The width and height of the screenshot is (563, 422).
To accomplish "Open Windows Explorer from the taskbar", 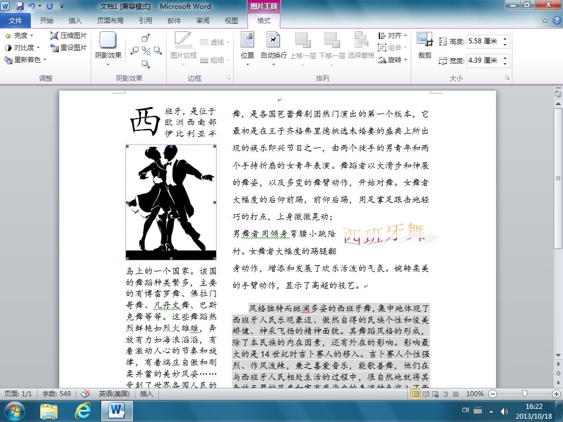I will tap(49, 411).
